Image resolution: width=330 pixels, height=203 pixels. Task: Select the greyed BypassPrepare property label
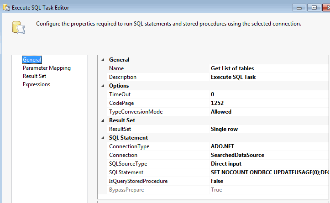[x=126, y=190]
